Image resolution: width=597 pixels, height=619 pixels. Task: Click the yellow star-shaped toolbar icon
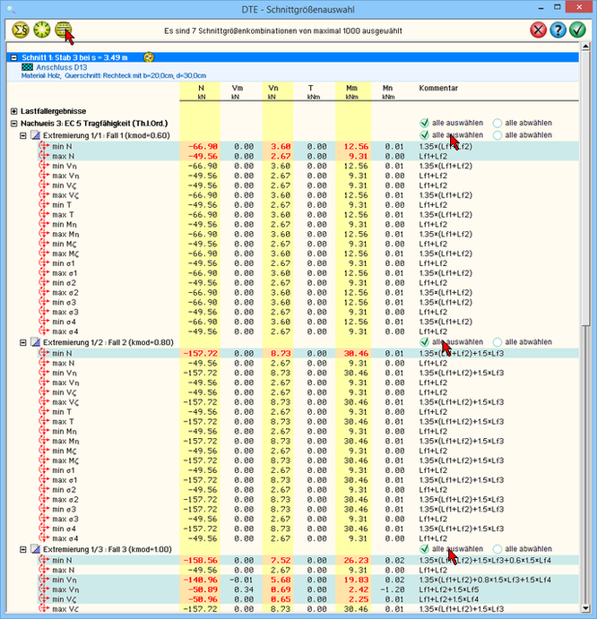[40, 30]
